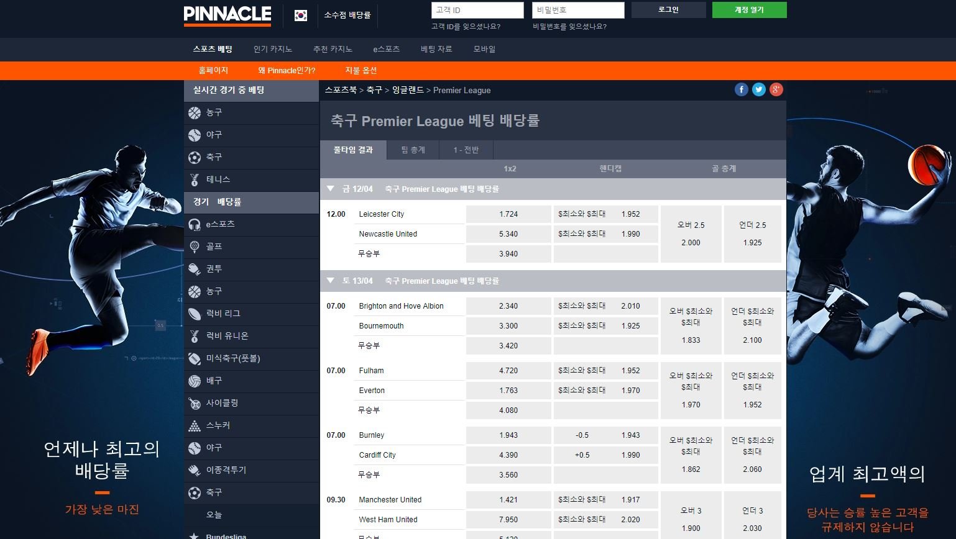Focus the 고객 ID input field

click(x=477, y=10)
